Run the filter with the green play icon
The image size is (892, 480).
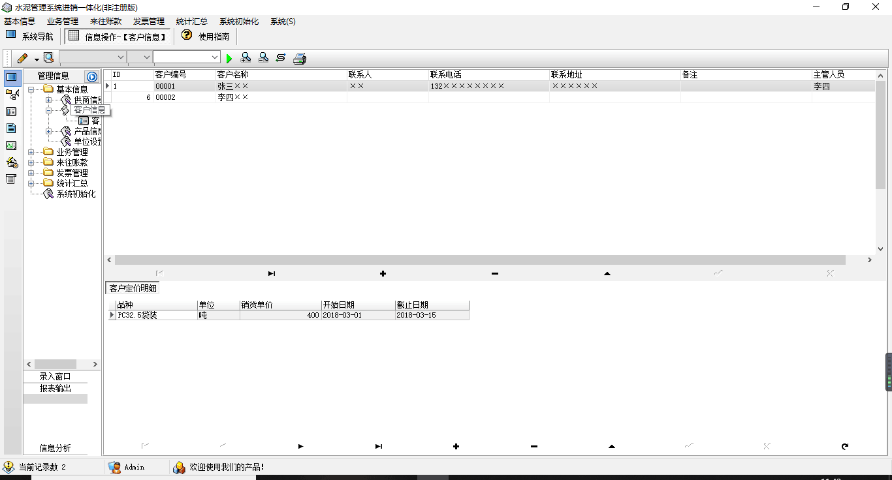[229, 59]
